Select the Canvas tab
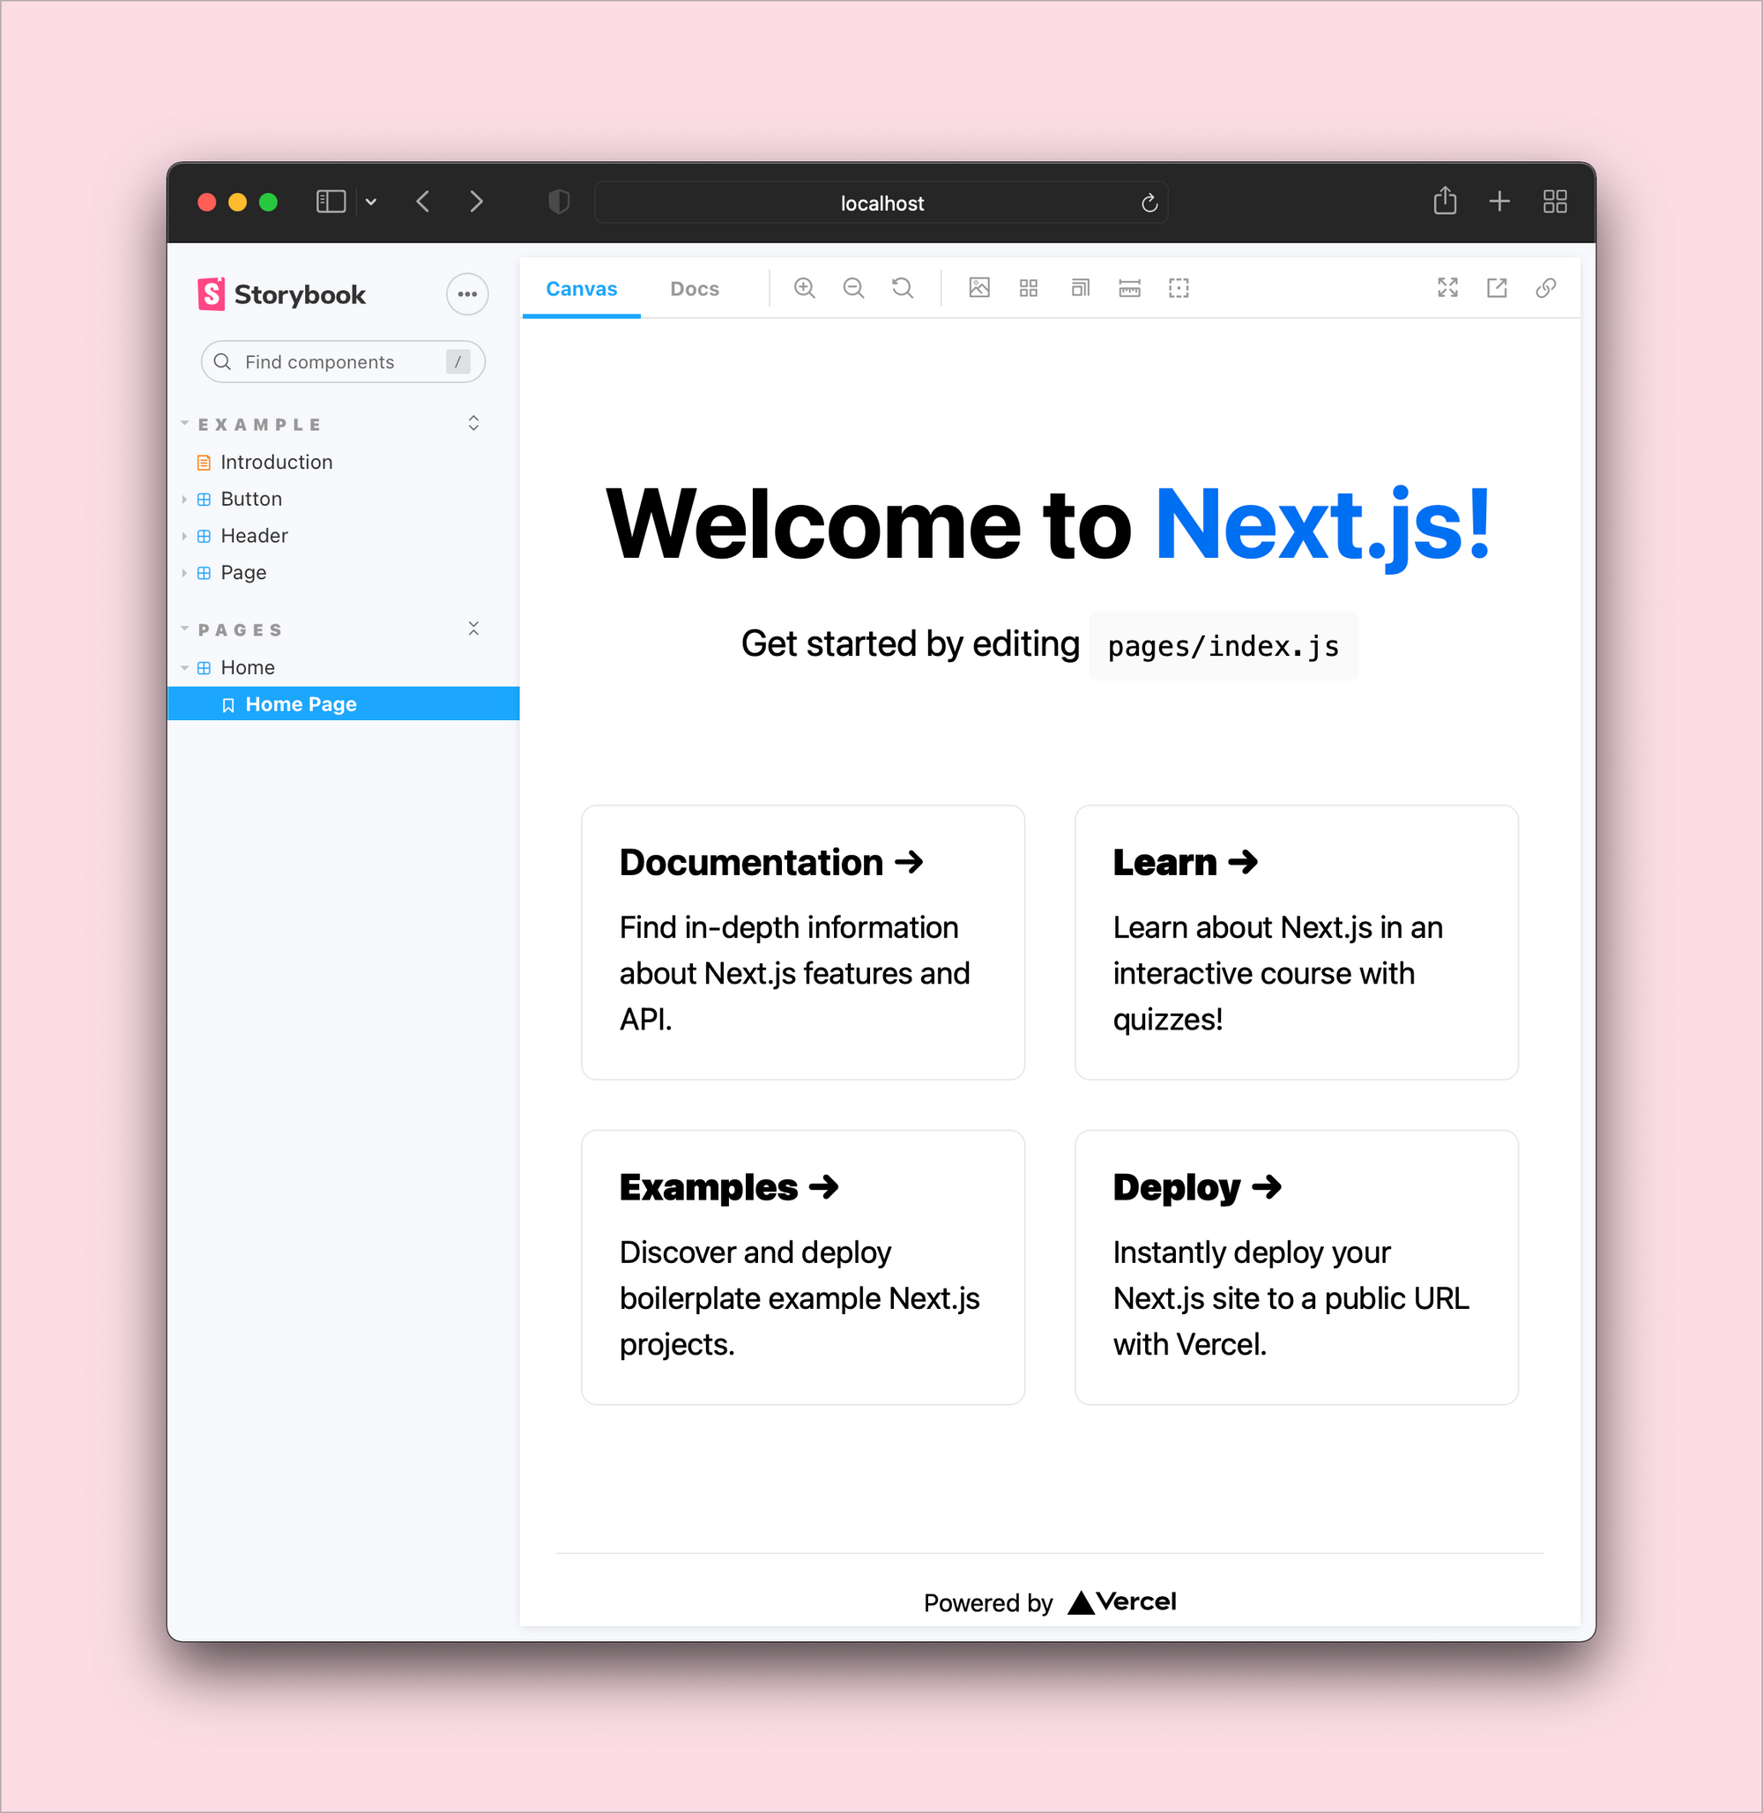Image resolution: width=1763 pixels, height=1813 pixels. coord(581,289)
